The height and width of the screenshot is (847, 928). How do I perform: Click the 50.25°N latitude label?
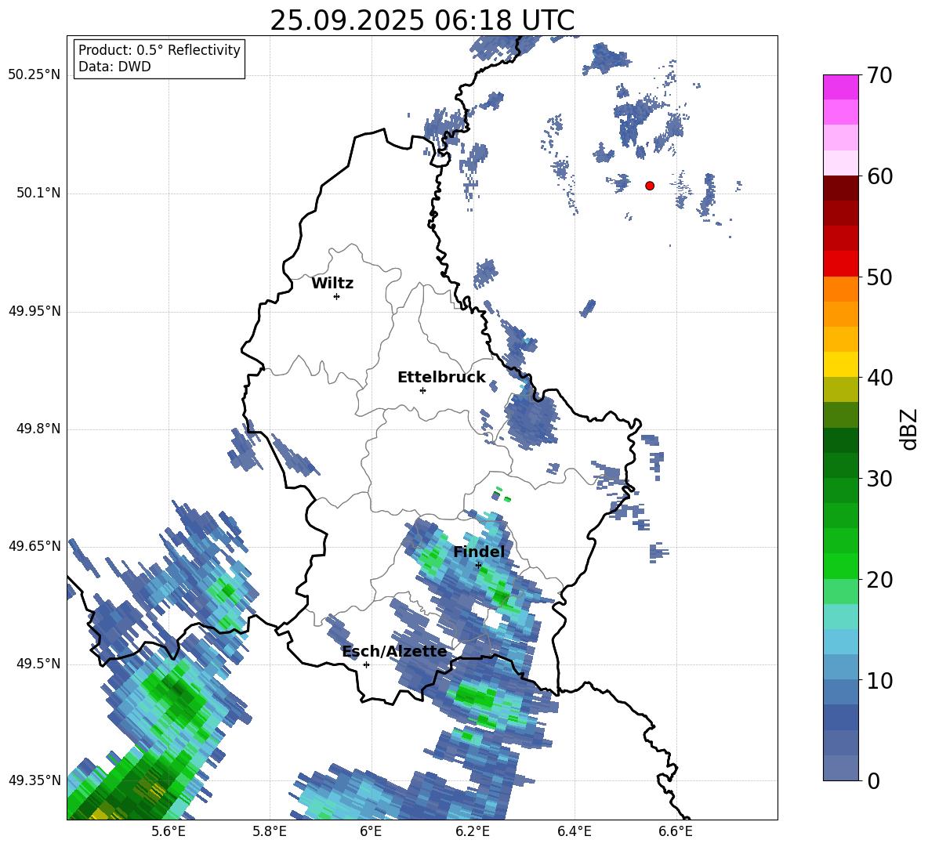[34, 75]
